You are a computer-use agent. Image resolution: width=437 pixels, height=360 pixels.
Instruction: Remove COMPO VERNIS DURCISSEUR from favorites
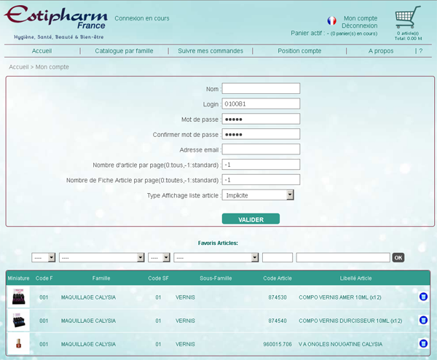[x=423, y=320]
